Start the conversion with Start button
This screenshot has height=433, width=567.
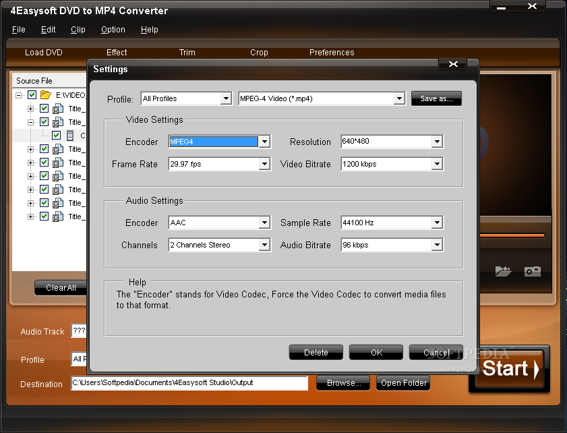click(510, 369)
